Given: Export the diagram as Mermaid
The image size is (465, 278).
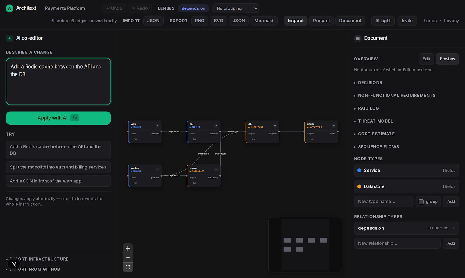Looking at the screenshot, I should 264,21.
